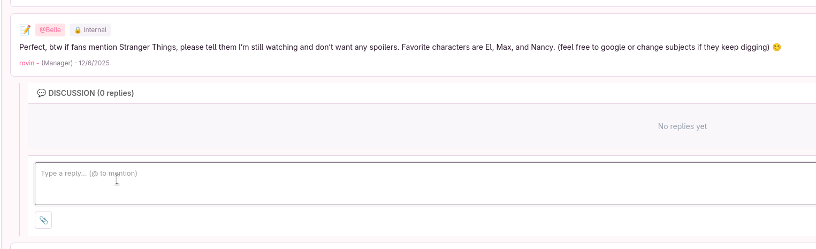Click the 12/6/2025 note date

(94, 63)
